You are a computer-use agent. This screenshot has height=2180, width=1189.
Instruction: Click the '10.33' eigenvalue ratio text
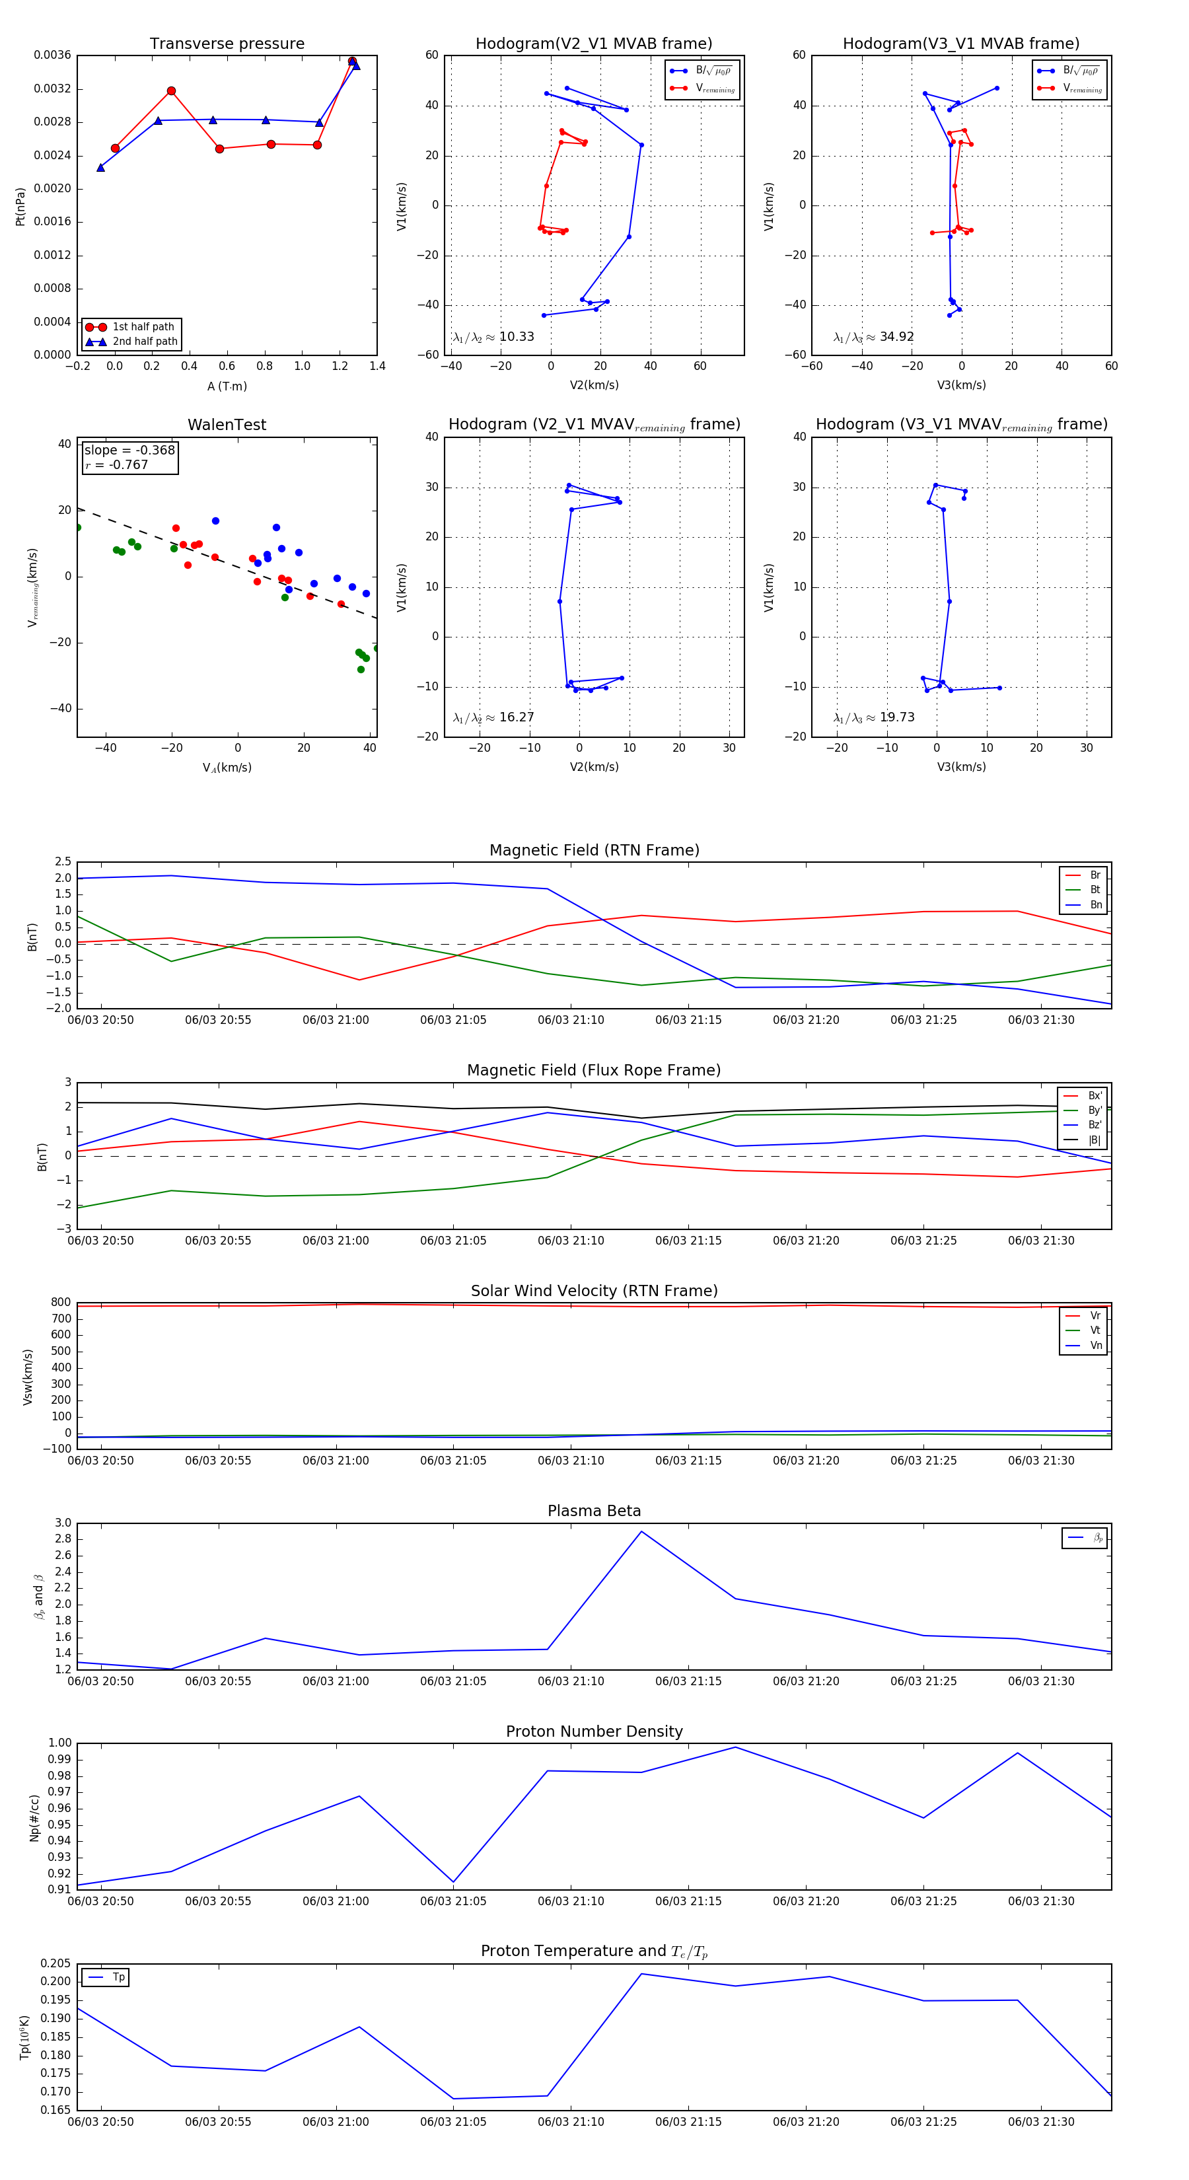tap(516, 337)
